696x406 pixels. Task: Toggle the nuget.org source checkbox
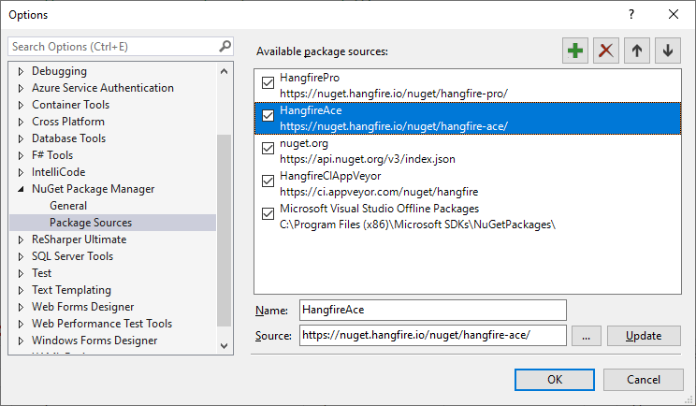pyautogui.click(x=268, y=148)
